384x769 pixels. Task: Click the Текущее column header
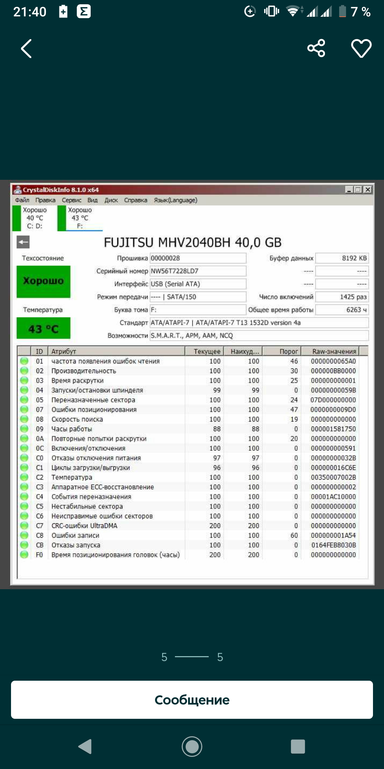pyautogui.click(x=204, y=351)
